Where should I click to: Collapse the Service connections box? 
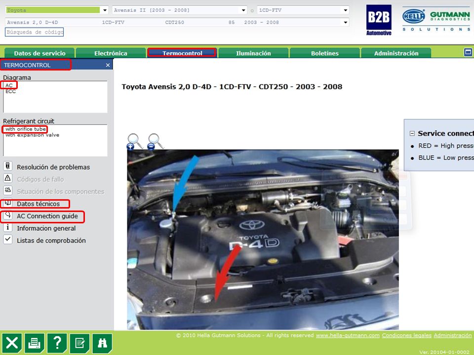click(412, 134)
